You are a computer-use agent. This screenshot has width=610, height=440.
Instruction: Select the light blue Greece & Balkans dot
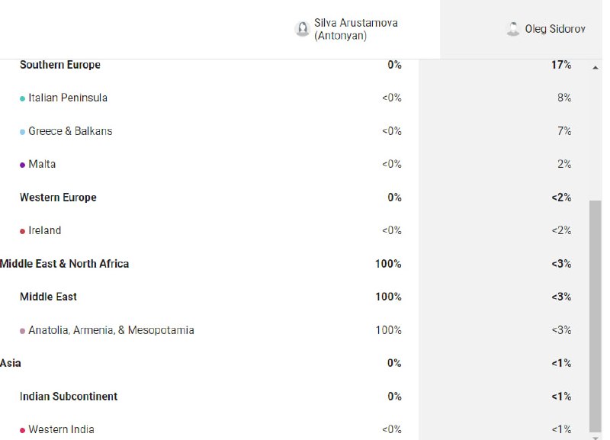[x=22, y=132]
